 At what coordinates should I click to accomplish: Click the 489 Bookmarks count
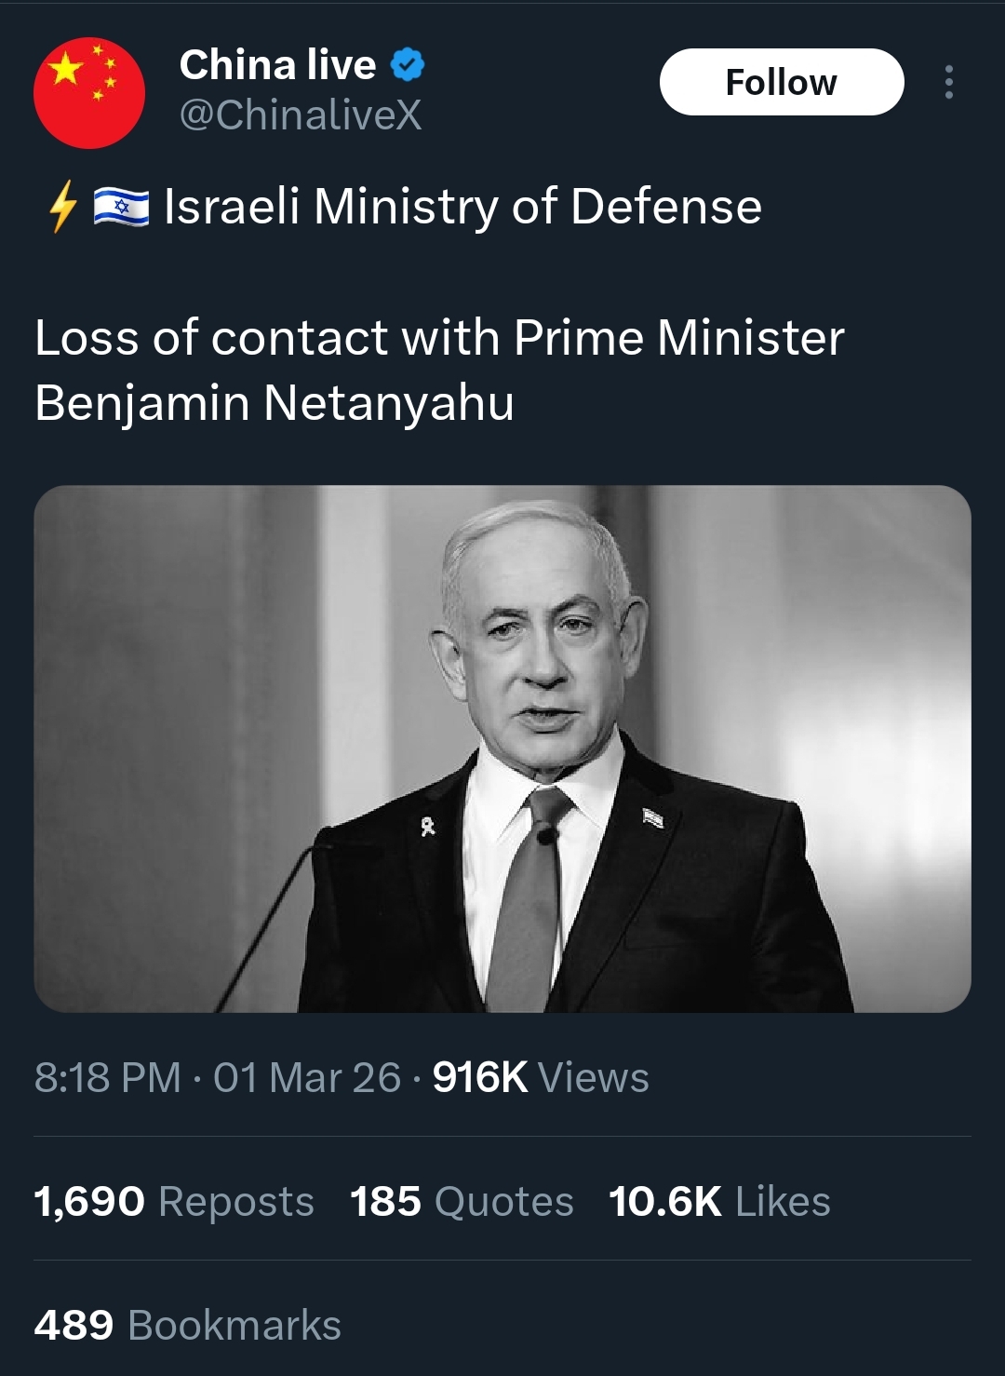point(188,1325)
